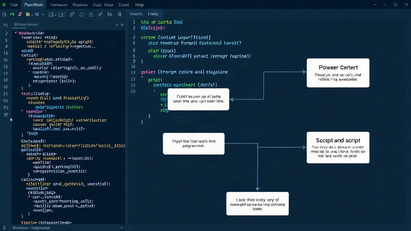Click the leaf-shaped toolbar icon
Viewport: 411px width, 231px height.
[100, 14]
